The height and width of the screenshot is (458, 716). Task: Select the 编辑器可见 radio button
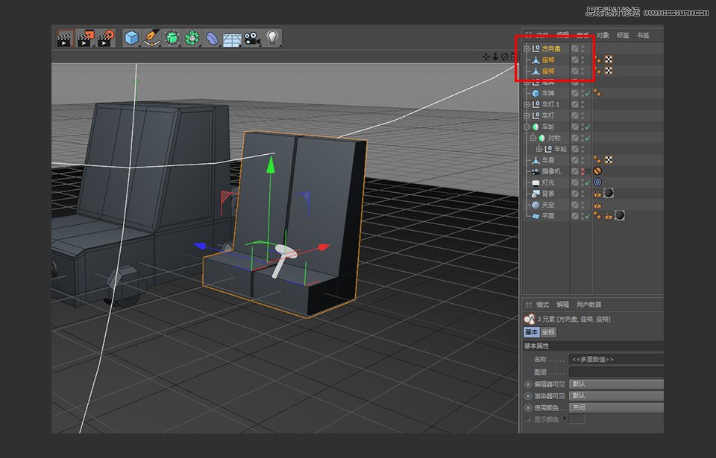pyautogui.click(x=530, y=384)
